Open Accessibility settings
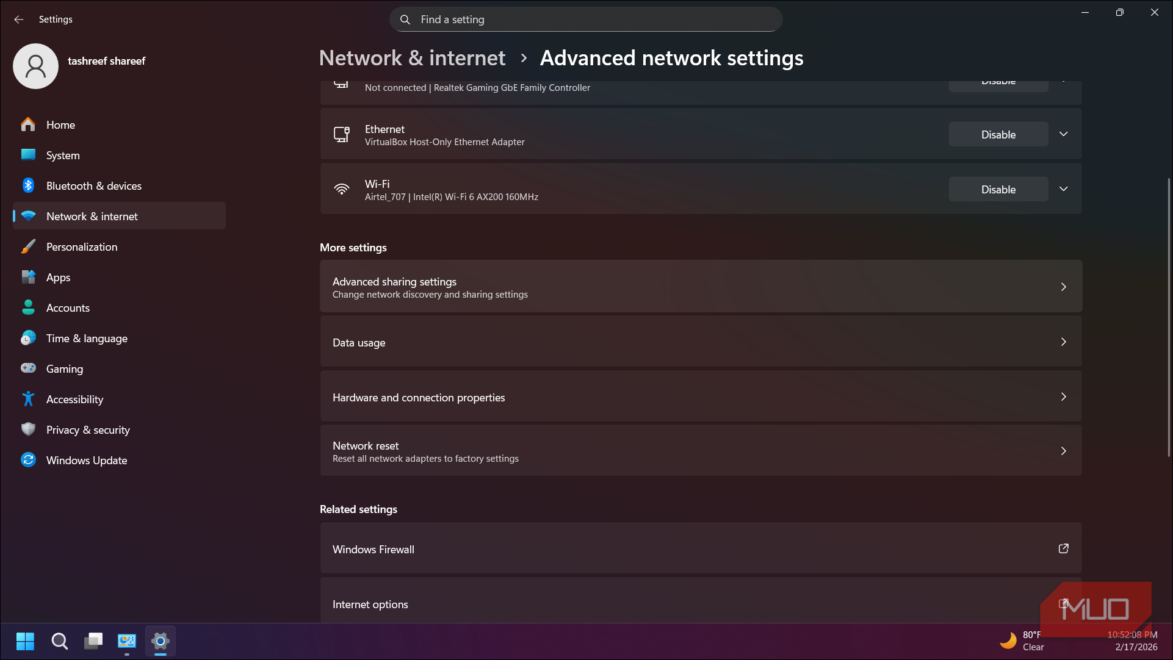Screen dimensions: 1173x660 tap(119, 399)
